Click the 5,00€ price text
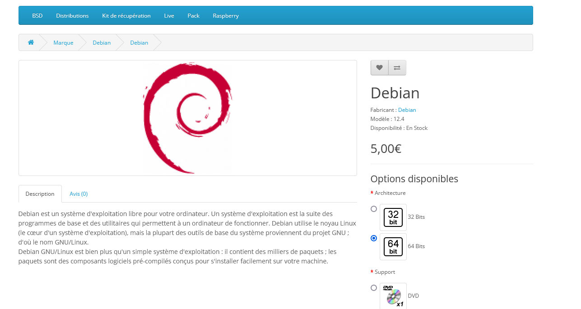 point(386,149)
